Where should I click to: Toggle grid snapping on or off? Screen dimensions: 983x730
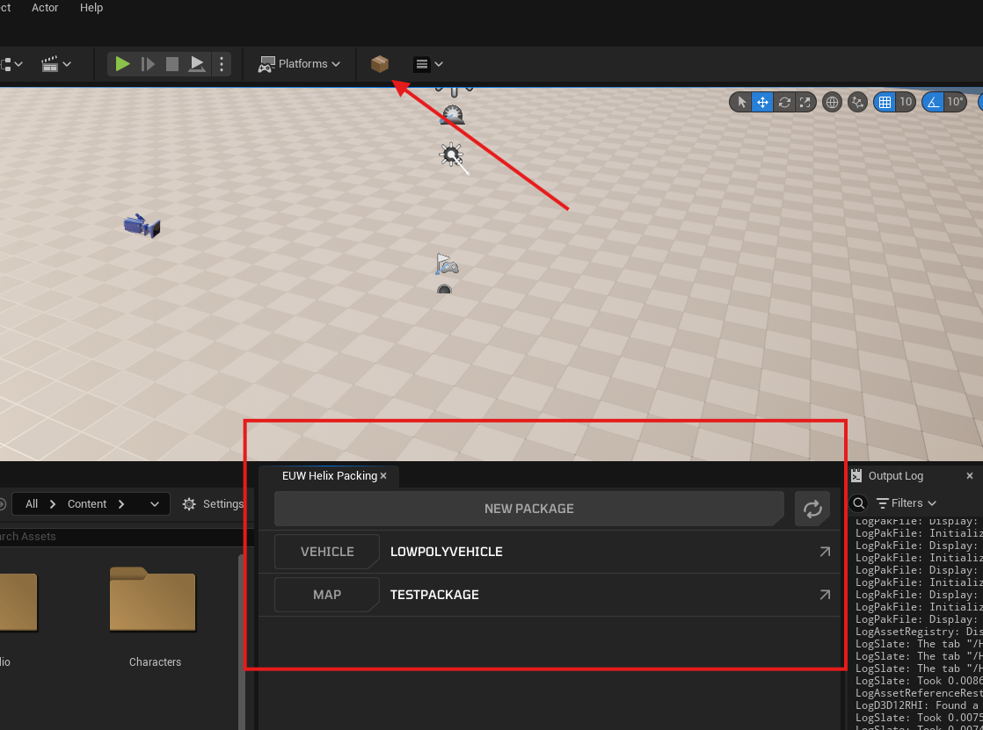pos(885,102)
